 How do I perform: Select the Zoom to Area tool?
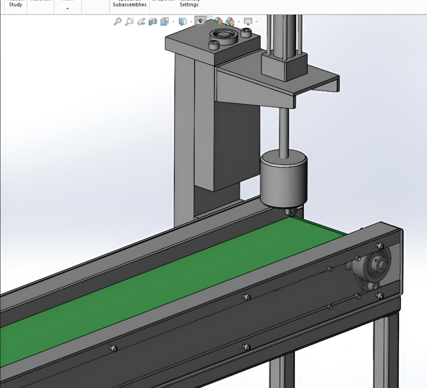coord(129,21)
